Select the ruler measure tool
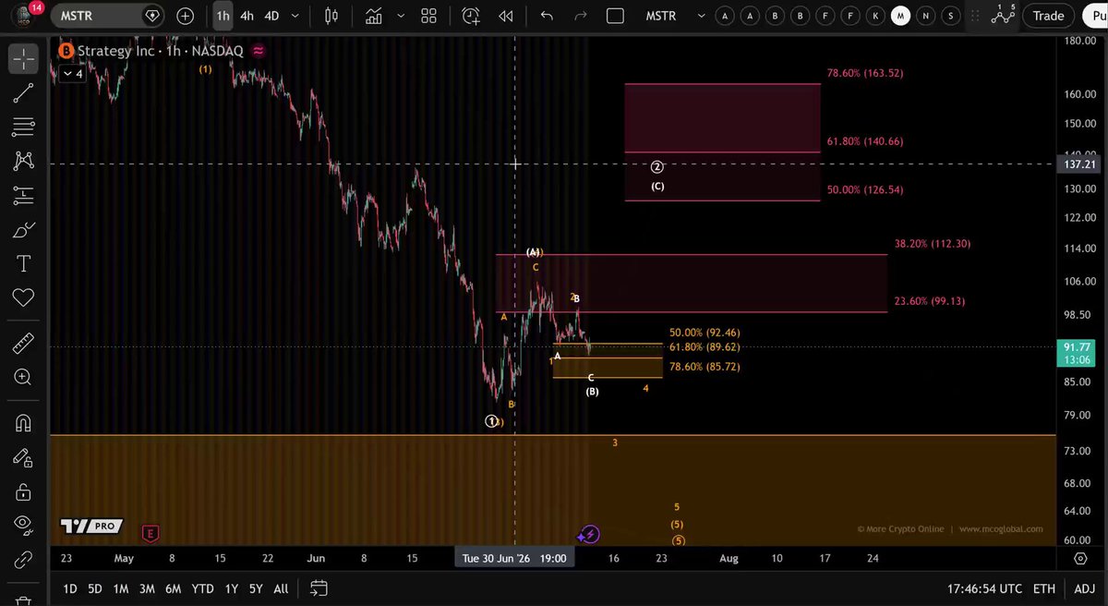This screenshot has width=1108, height=606. 23,344
